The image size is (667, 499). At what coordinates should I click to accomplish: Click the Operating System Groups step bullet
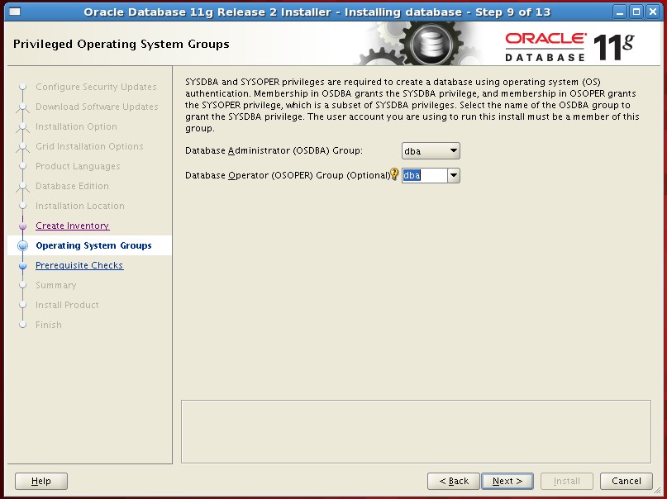[23, 245]
